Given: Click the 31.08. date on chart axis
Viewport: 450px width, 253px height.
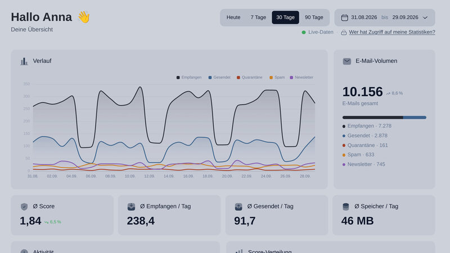Looking at the screenshot, I should coord(33,176).
